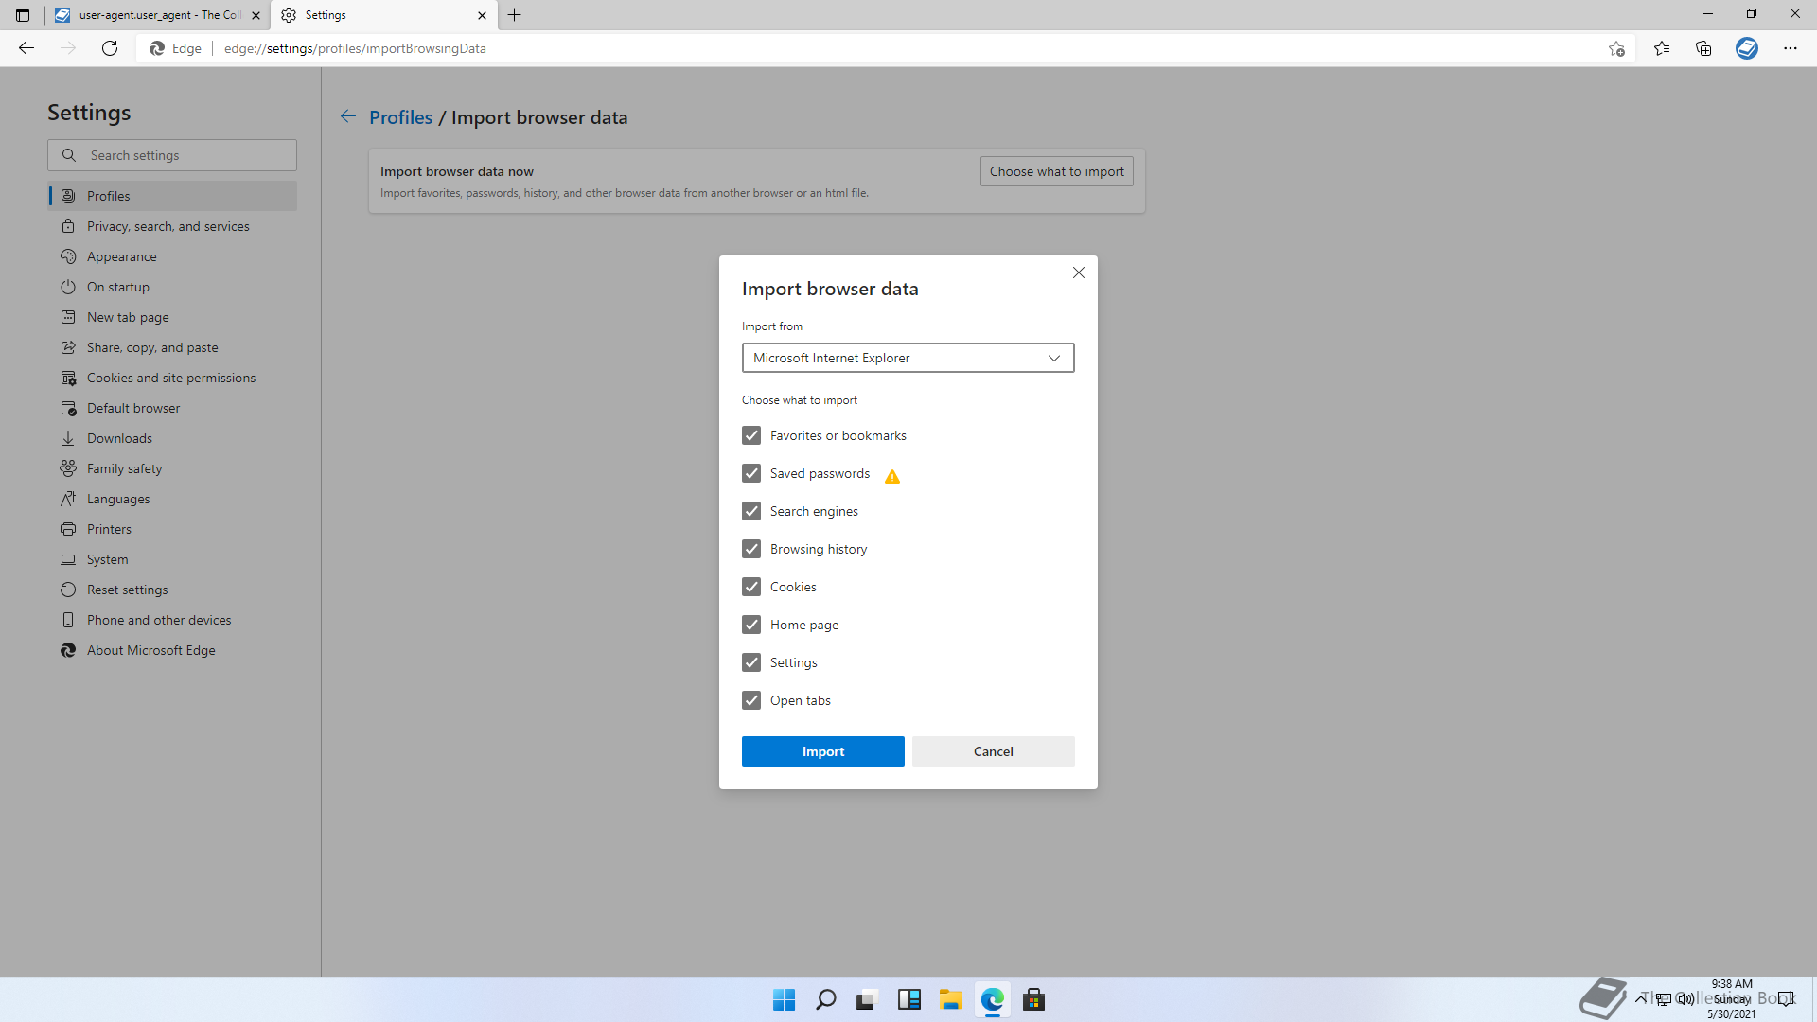Click Choose what to import button
The height and width of the screenshot is (1022, 1817).
(1057, 171)
